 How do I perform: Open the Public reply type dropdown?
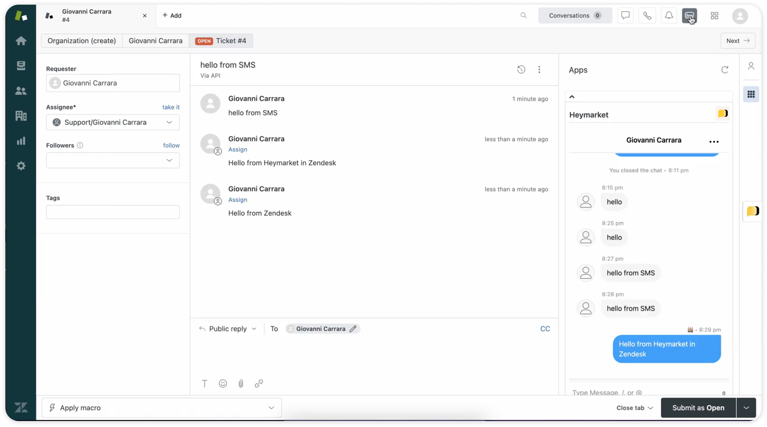click(228, 329)
